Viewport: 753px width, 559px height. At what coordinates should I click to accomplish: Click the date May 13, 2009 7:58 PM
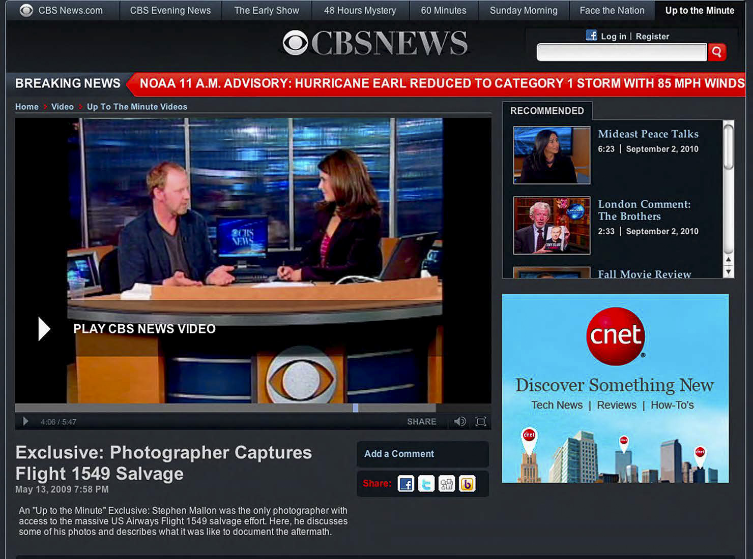(62, 489)
